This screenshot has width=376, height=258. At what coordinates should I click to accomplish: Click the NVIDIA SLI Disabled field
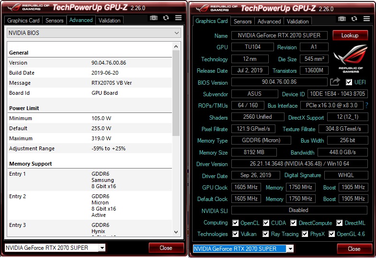pos(299,210)
